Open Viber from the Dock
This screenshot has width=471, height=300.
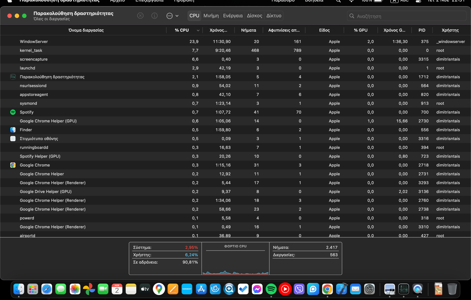[299, 289]
